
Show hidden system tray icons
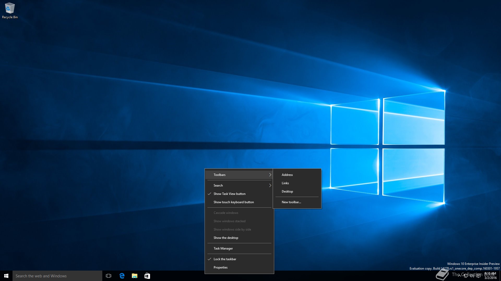coord(459,276)
